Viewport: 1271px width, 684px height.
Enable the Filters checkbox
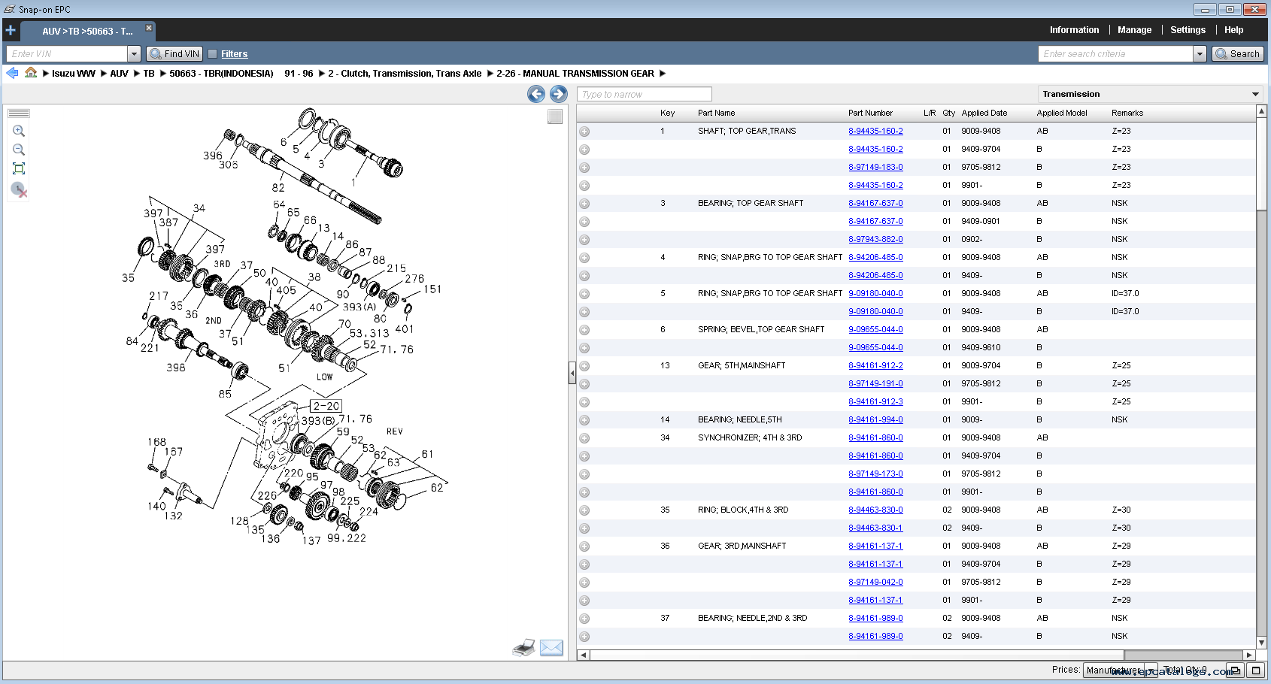[x=213, y=54]
